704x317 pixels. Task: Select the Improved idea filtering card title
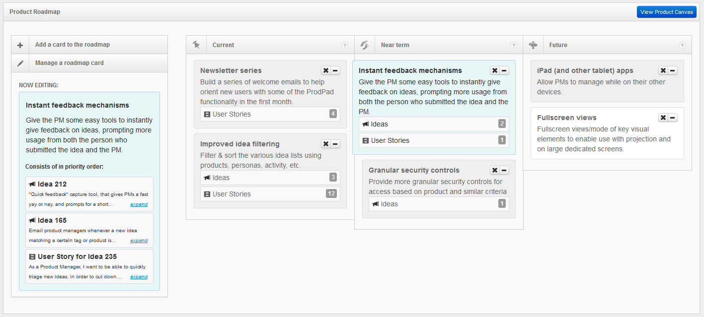coord(240,144)
